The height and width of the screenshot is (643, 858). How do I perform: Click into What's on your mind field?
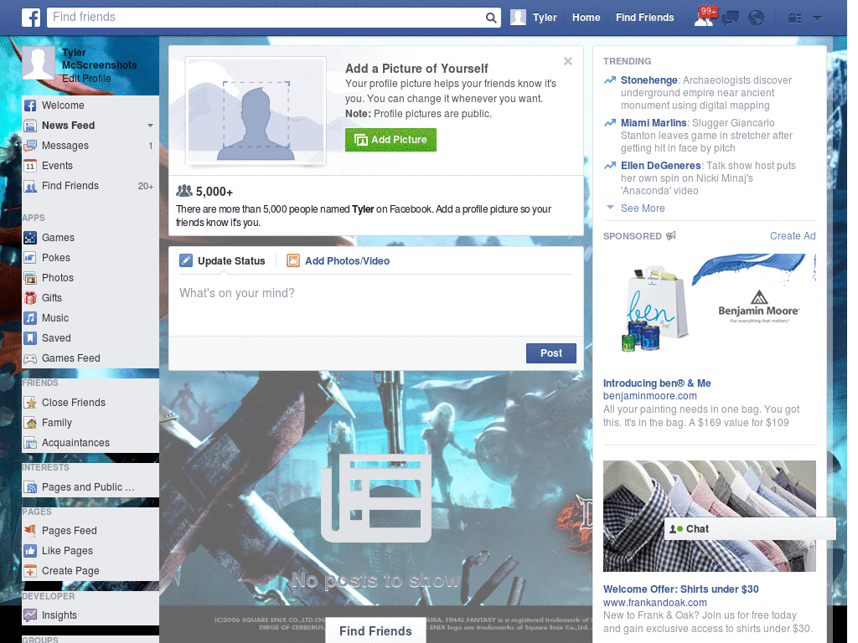(x=376, y=303)
